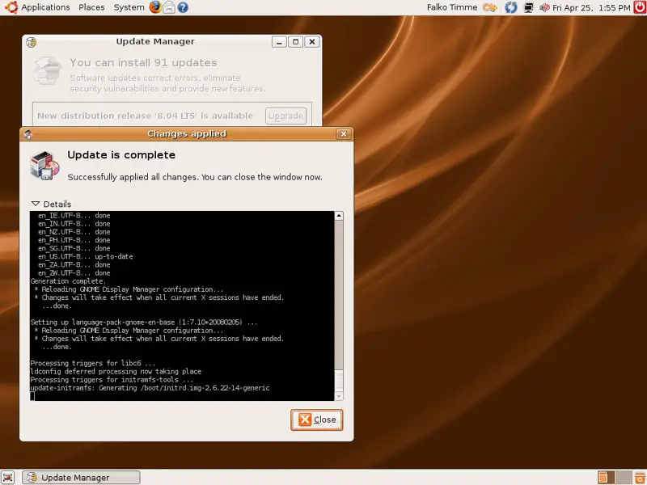Open the mail envelope launcher icon
The image size is (647, 485).
tap(169, 7)
